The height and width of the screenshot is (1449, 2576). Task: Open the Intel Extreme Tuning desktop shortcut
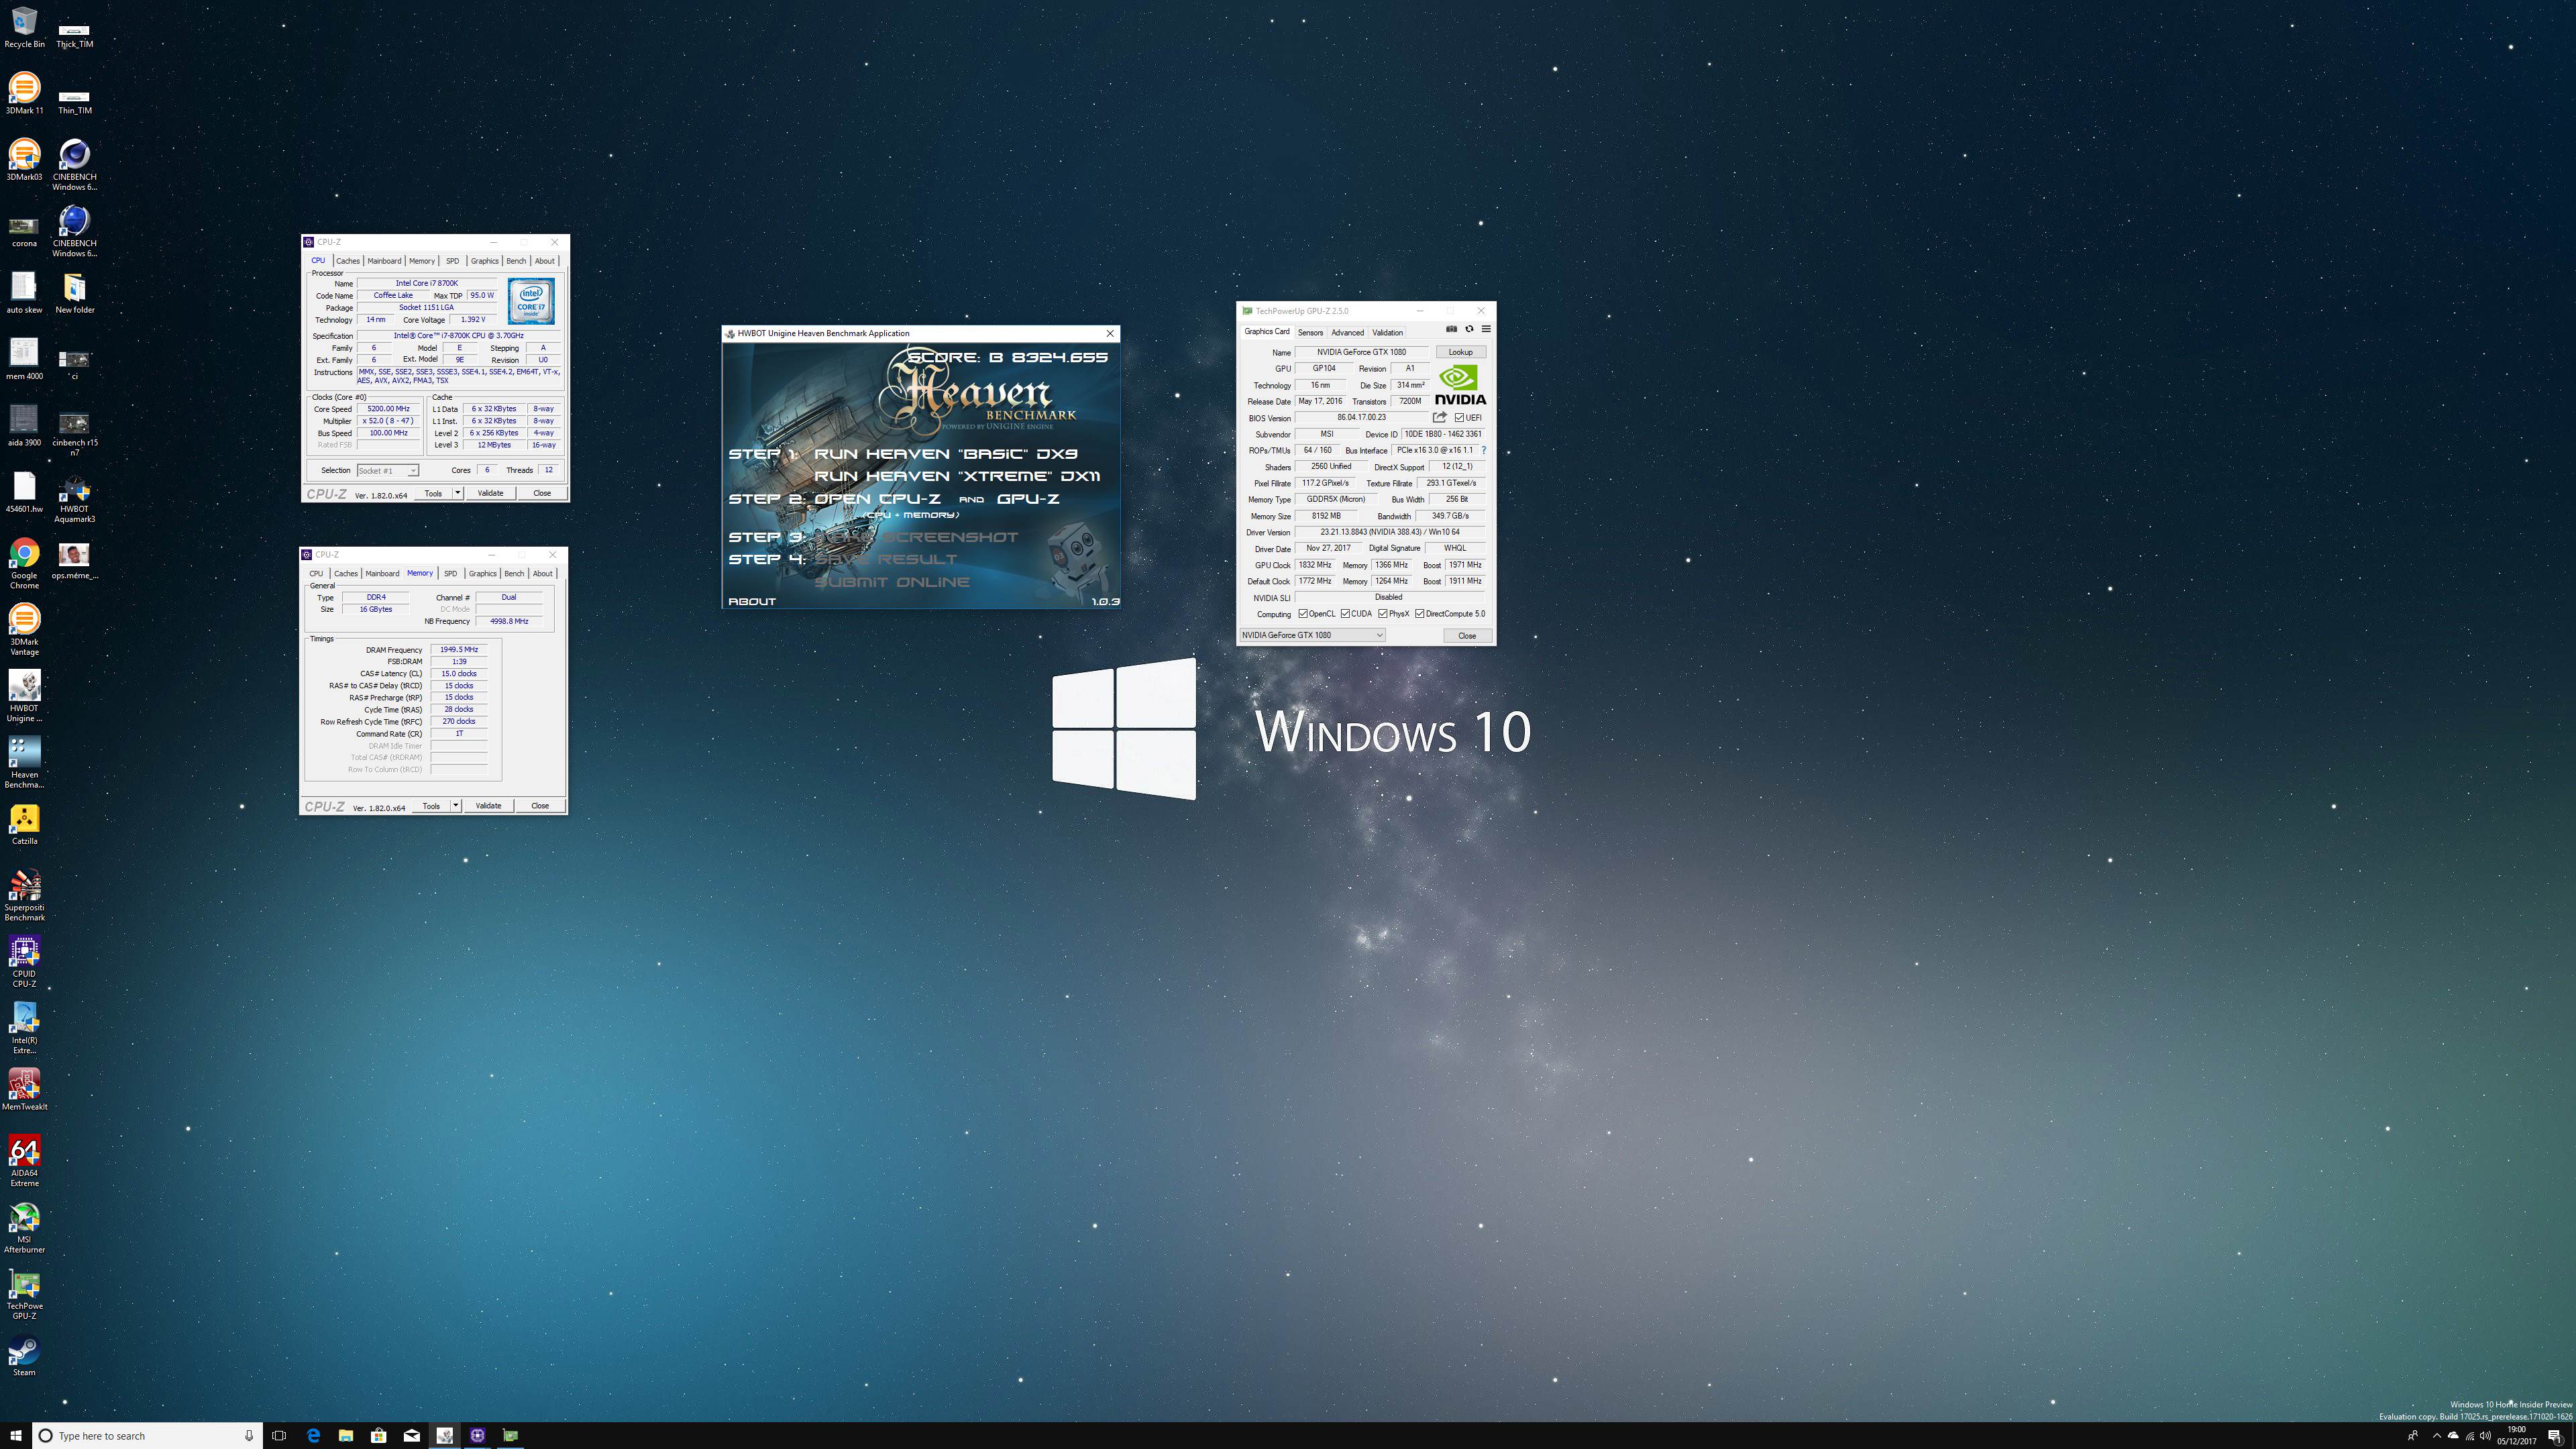pyautogui.click(x=24, y=1028)
